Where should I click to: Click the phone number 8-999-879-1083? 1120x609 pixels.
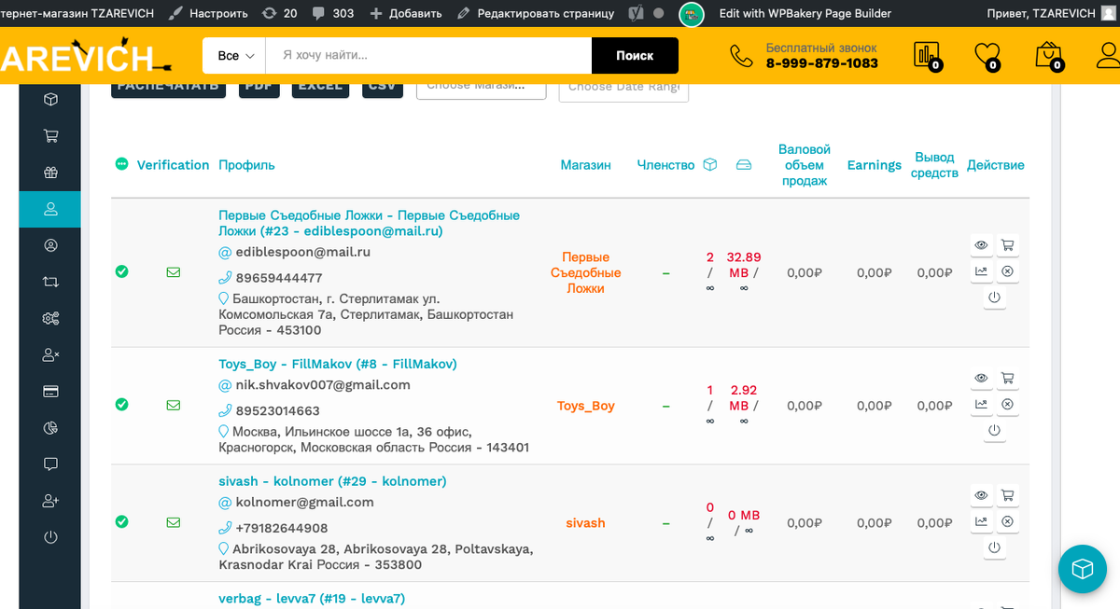point(822,63)
